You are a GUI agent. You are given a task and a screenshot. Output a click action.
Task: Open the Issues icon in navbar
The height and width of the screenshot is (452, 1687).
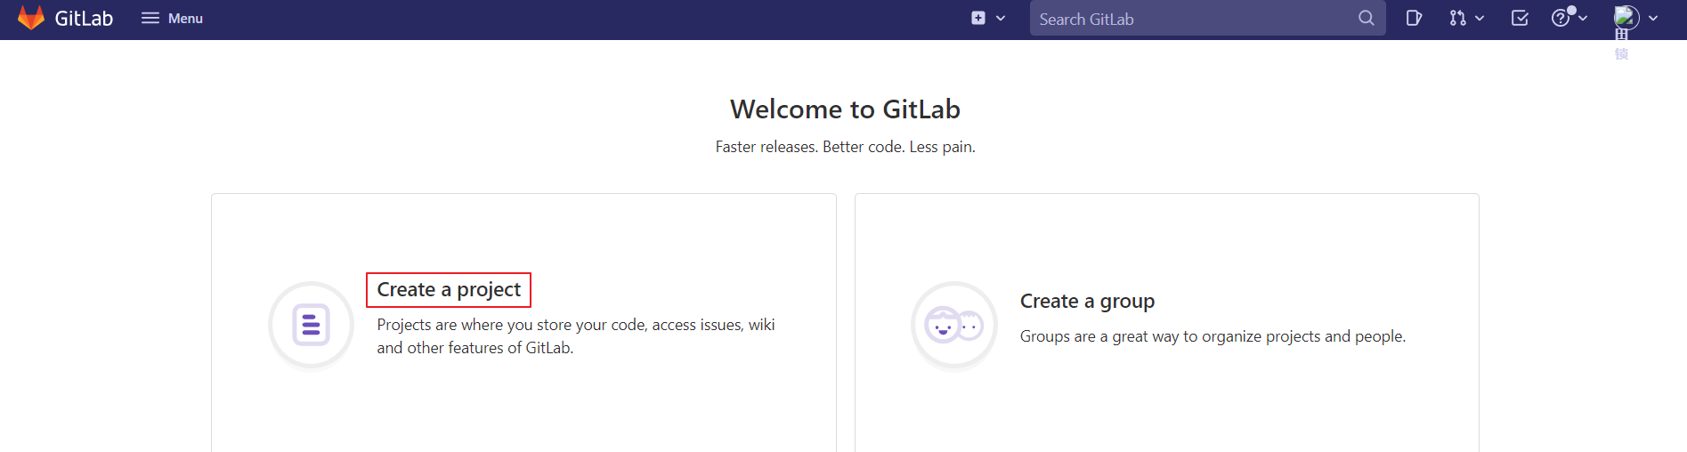tap(1414, 18)
